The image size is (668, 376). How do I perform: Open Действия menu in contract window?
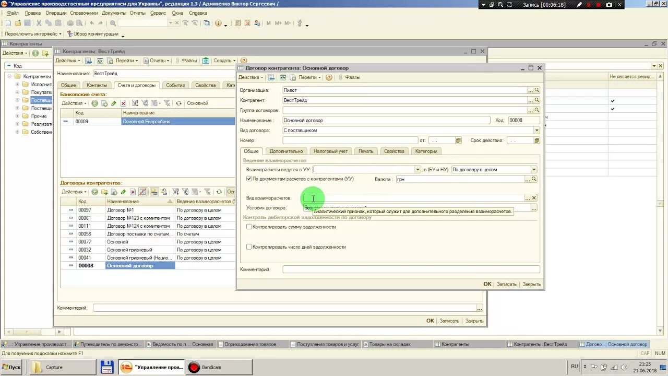pos(250,77)
